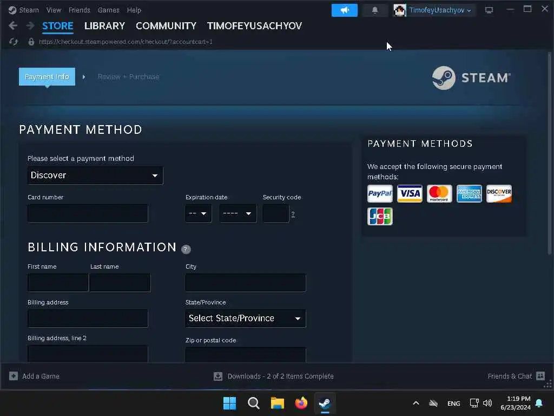
Task: Focus the Card number field
Action: click(88, 213)
